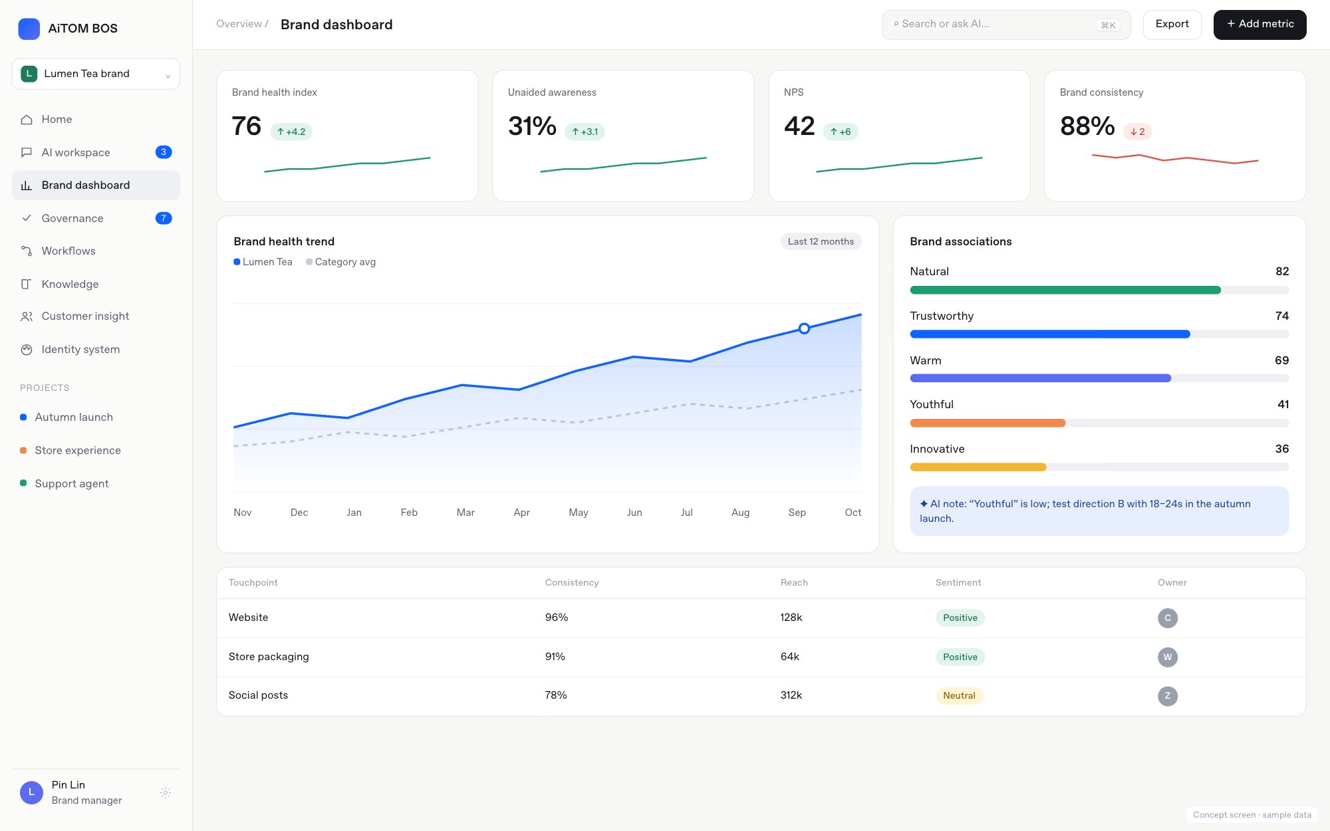Sort by the Consistency column header
This screenshot has width=1330, height=831.
[572, 582]
